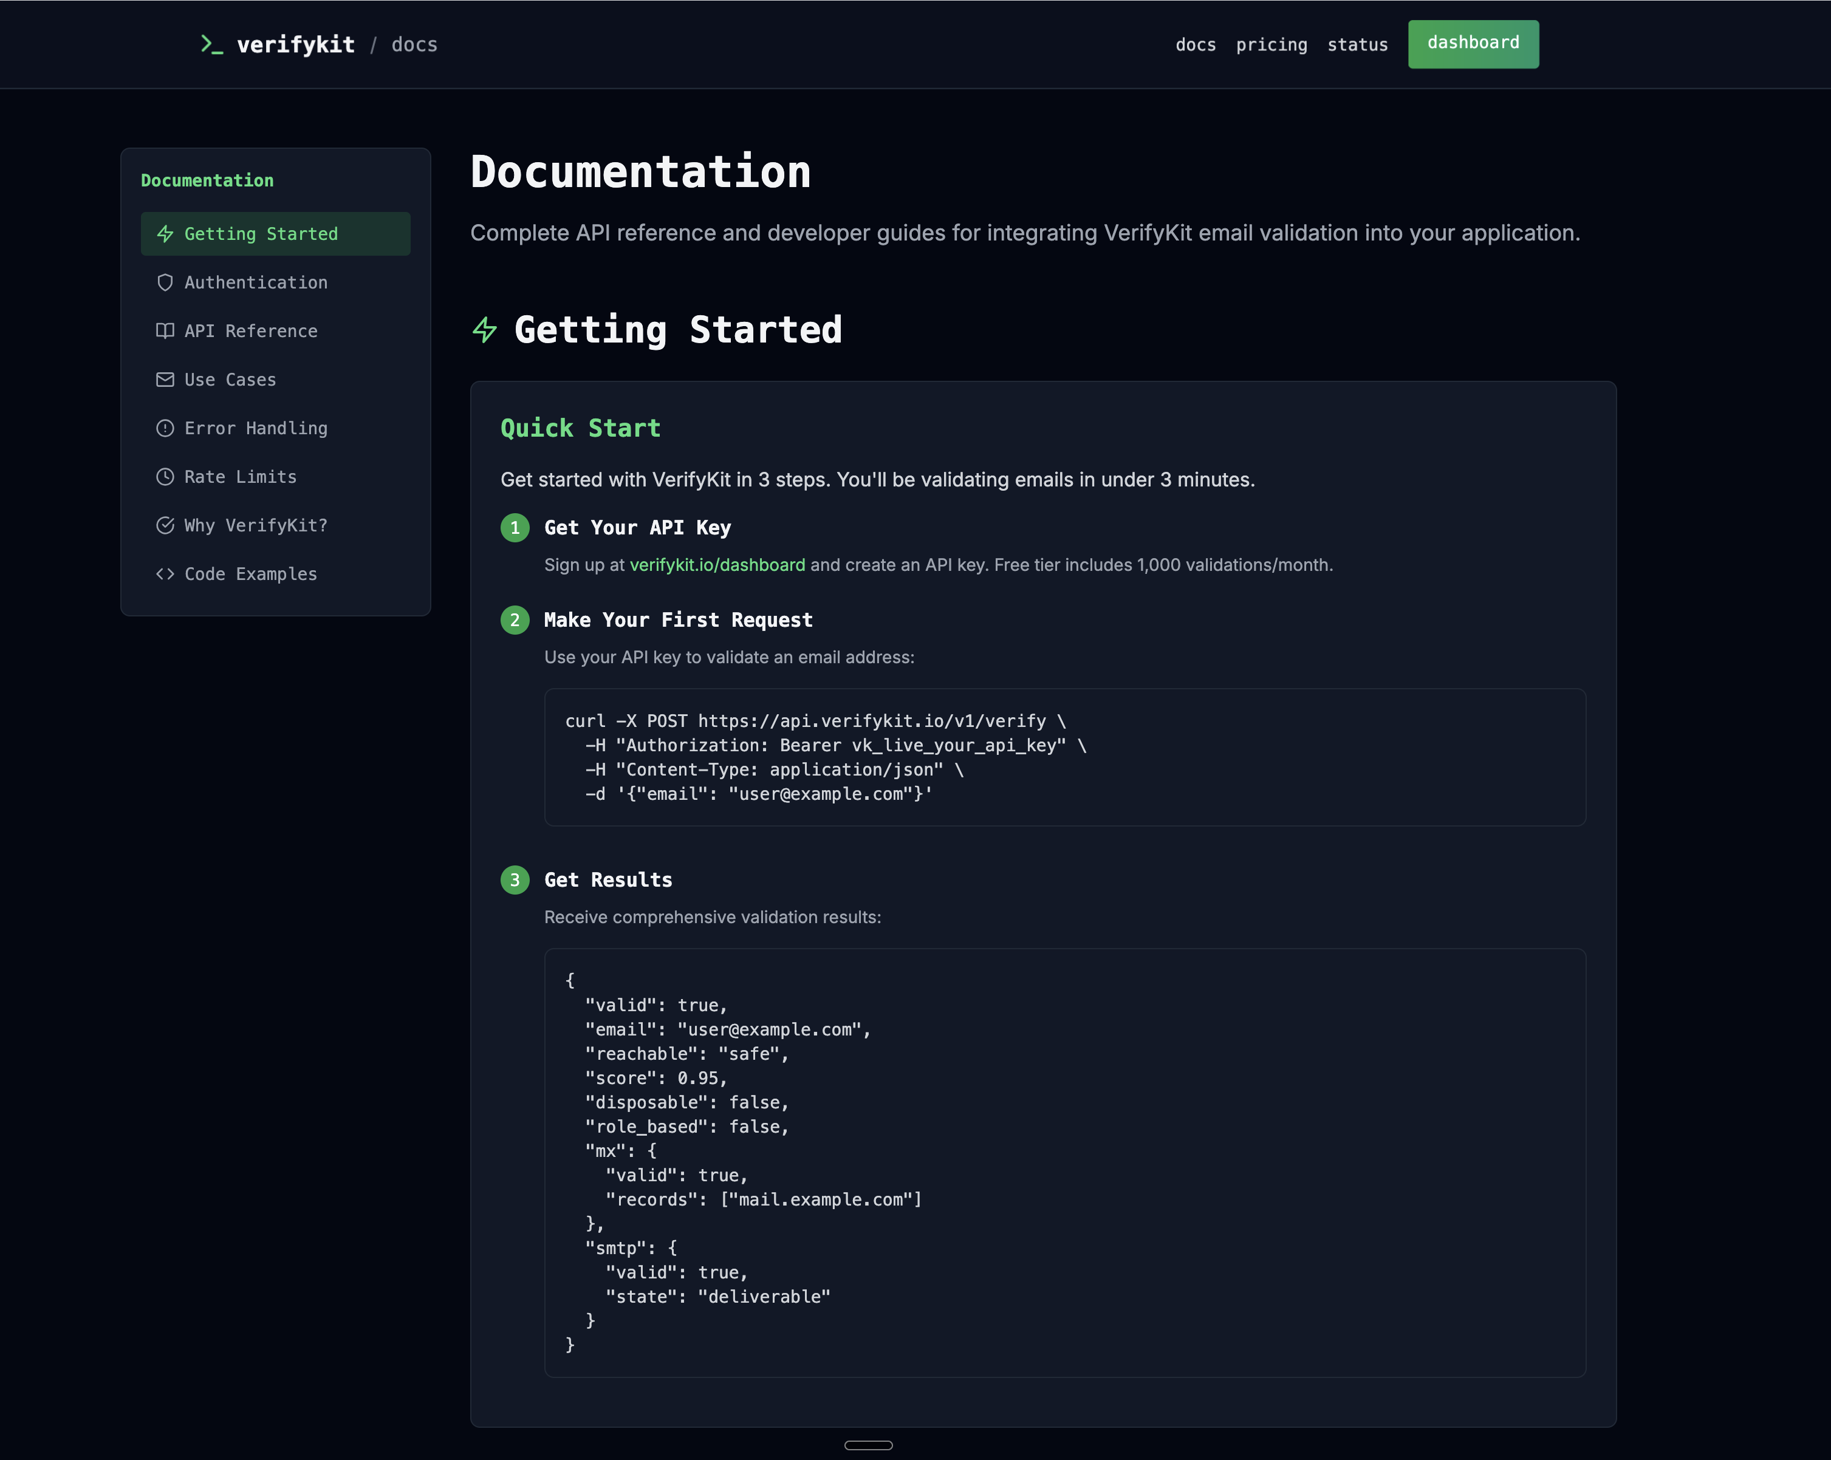Open Code Examples via the angle-brackets icon
Viewport: 1831px width, 1460px height.
point(165,574)
